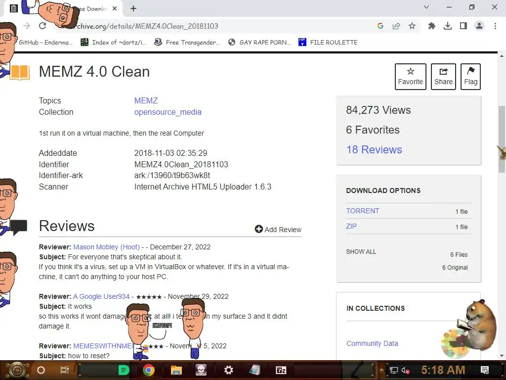This screenshot has height=380, width=506.
Task: Click the muted volume tray icon
Action: 405,370
